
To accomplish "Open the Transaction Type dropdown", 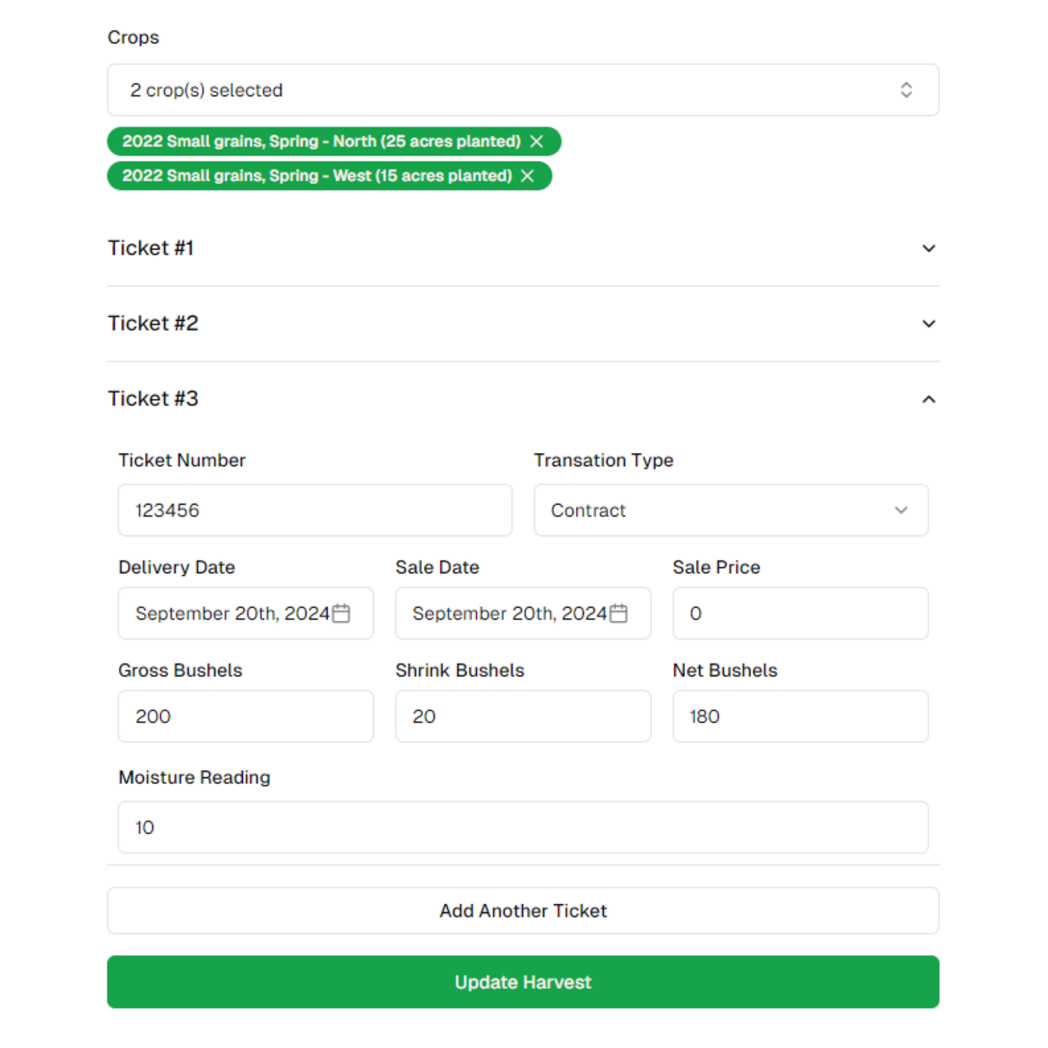I will point(731,510).
